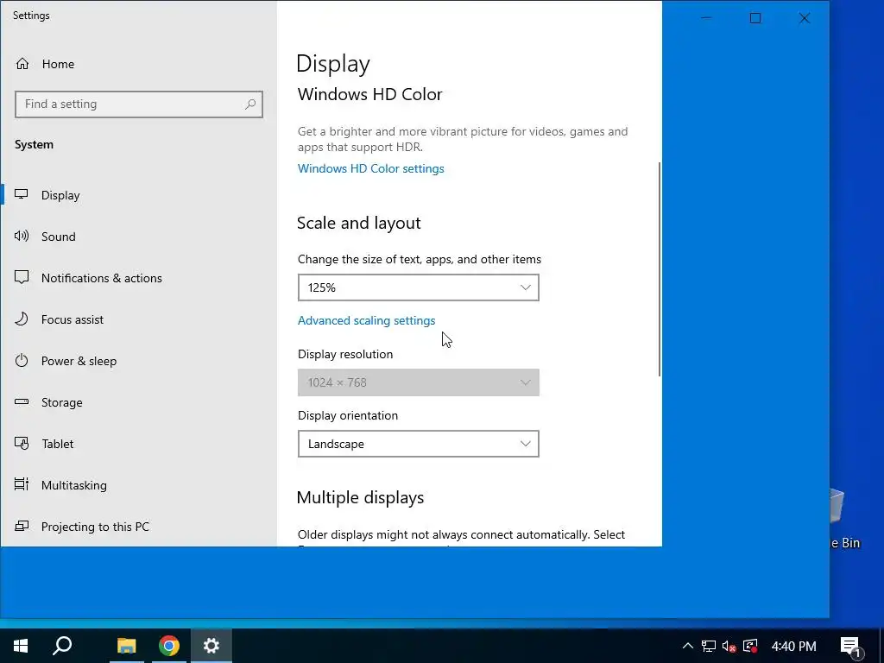Click the Notifications & actions speech-bubble icon

pos(22,277)
